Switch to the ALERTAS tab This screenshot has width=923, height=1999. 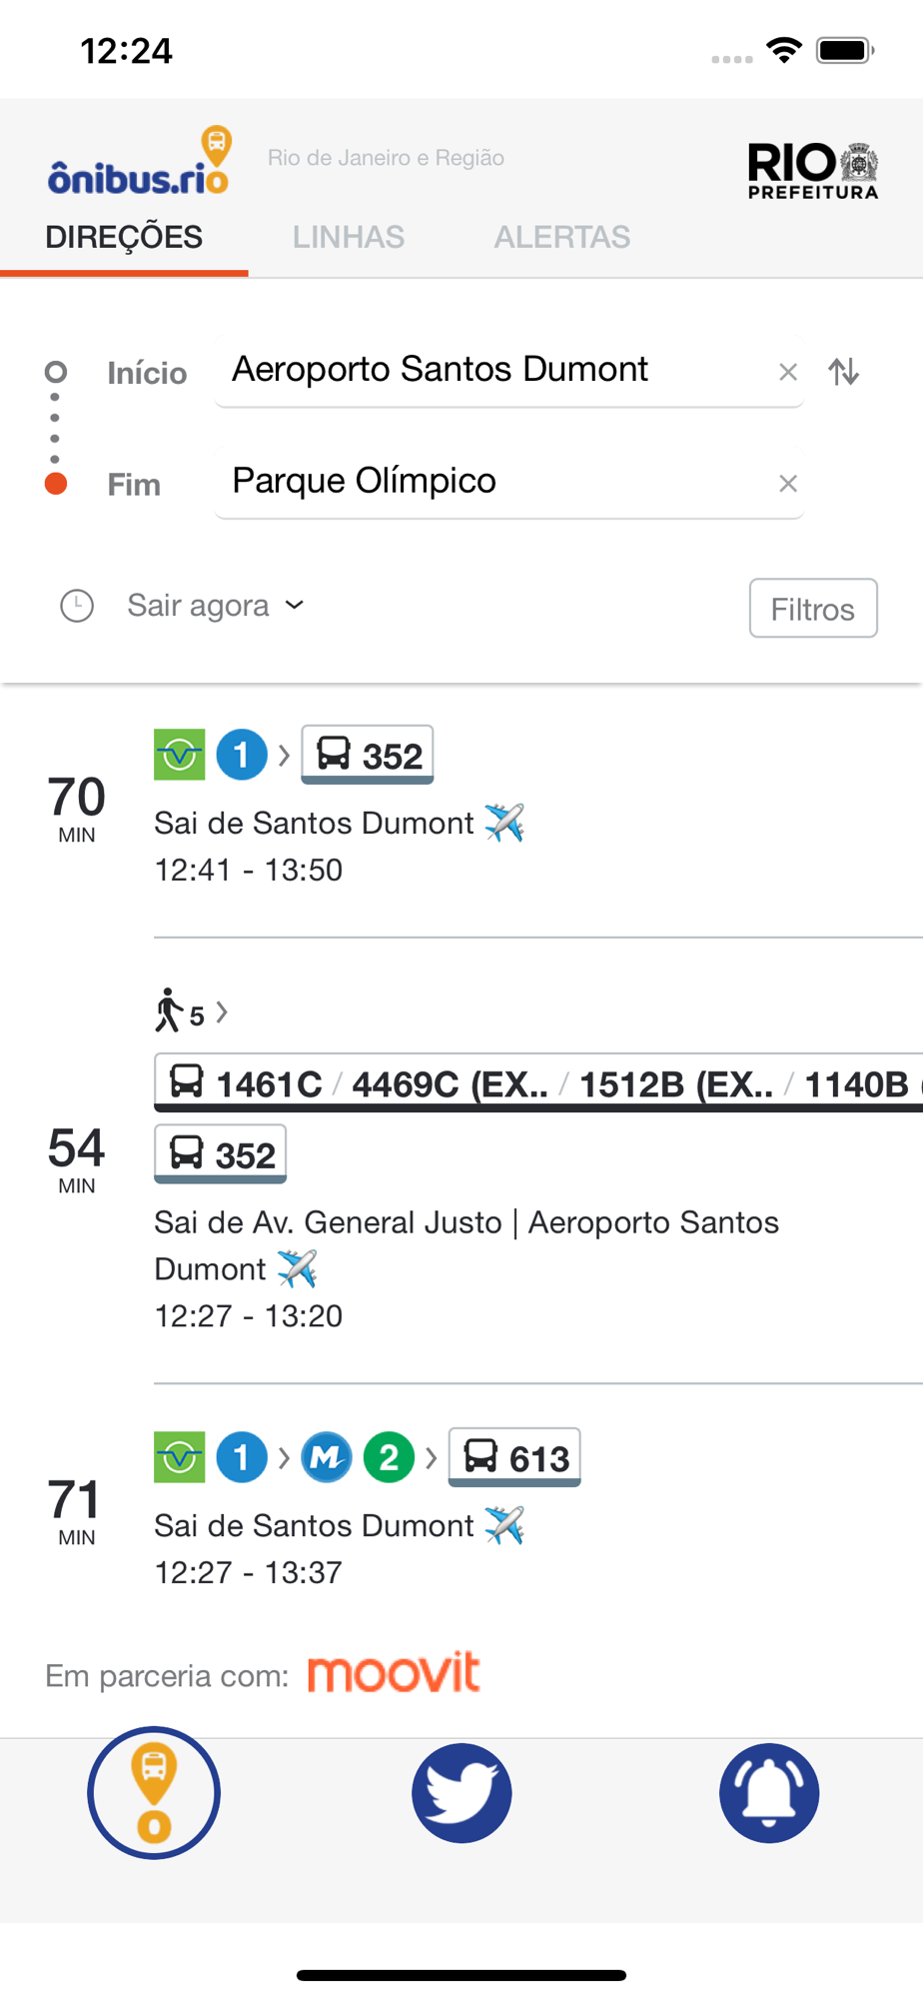point(561,237)
